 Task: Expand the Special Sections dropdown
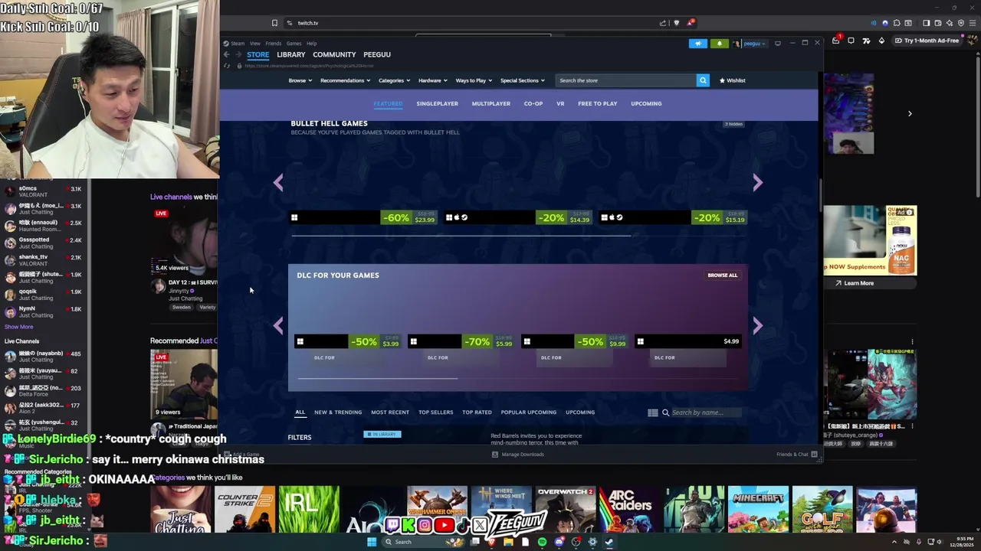pyautogui.click(x=522, y=80)
